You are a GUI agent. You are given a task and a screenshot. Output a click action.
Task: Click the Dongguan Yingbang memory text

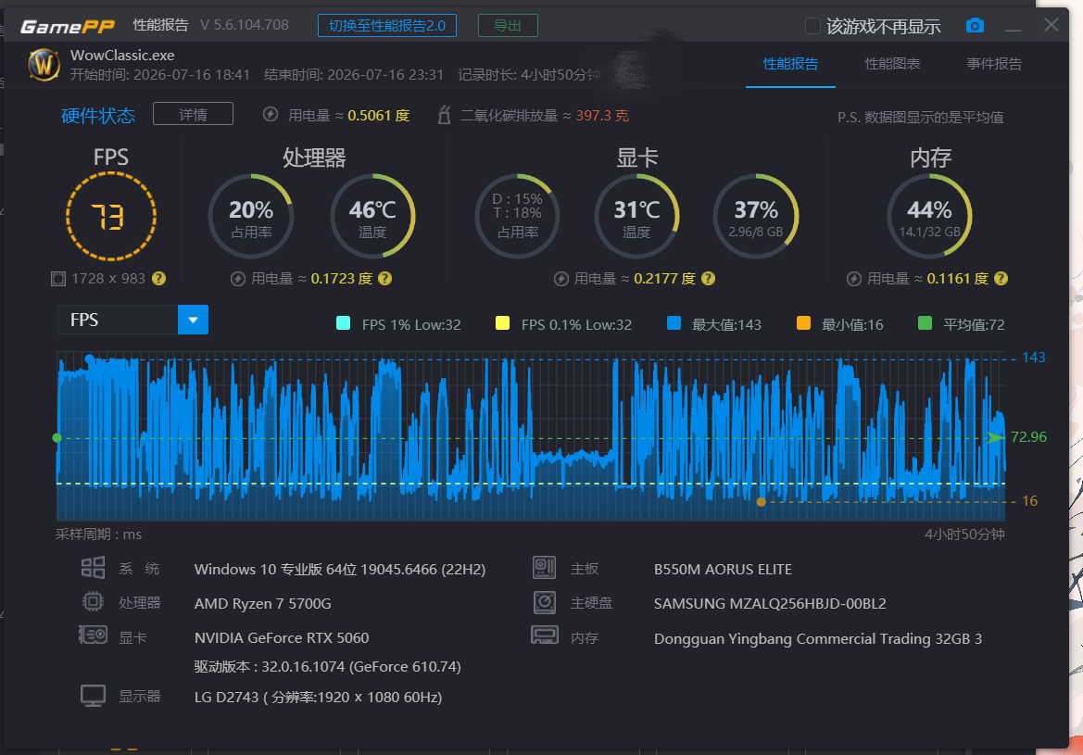(x=818, y=639)
